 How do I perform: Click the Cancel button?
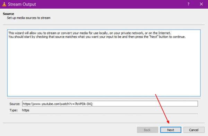click(x=194, y=130)
